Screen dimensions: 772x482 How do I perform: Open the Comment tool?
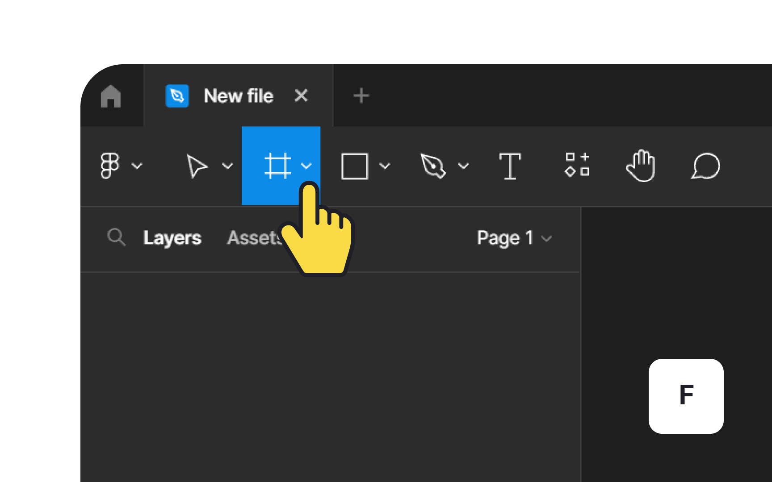[x=705, y=166]
